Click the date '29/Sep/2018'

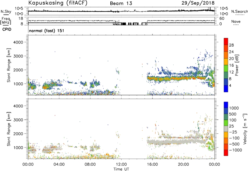pos(198,3)
